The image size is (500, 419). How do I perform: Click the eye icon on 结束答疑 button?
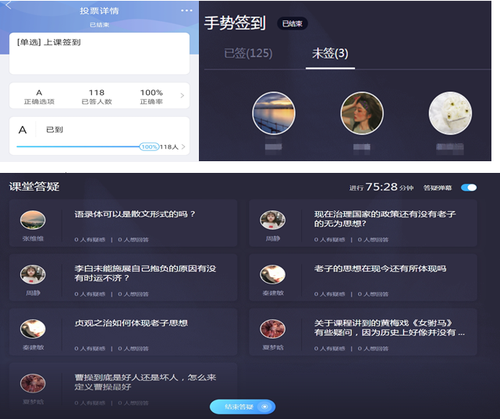click(265, 407)
